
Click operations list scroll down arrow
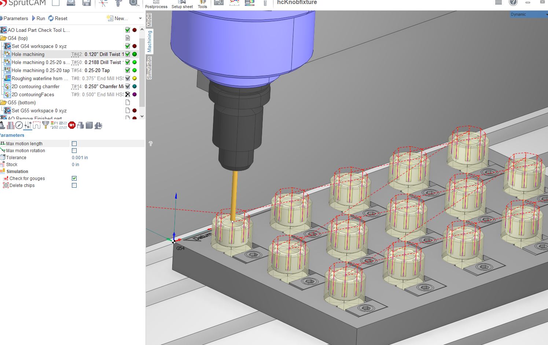click(142, 117)
